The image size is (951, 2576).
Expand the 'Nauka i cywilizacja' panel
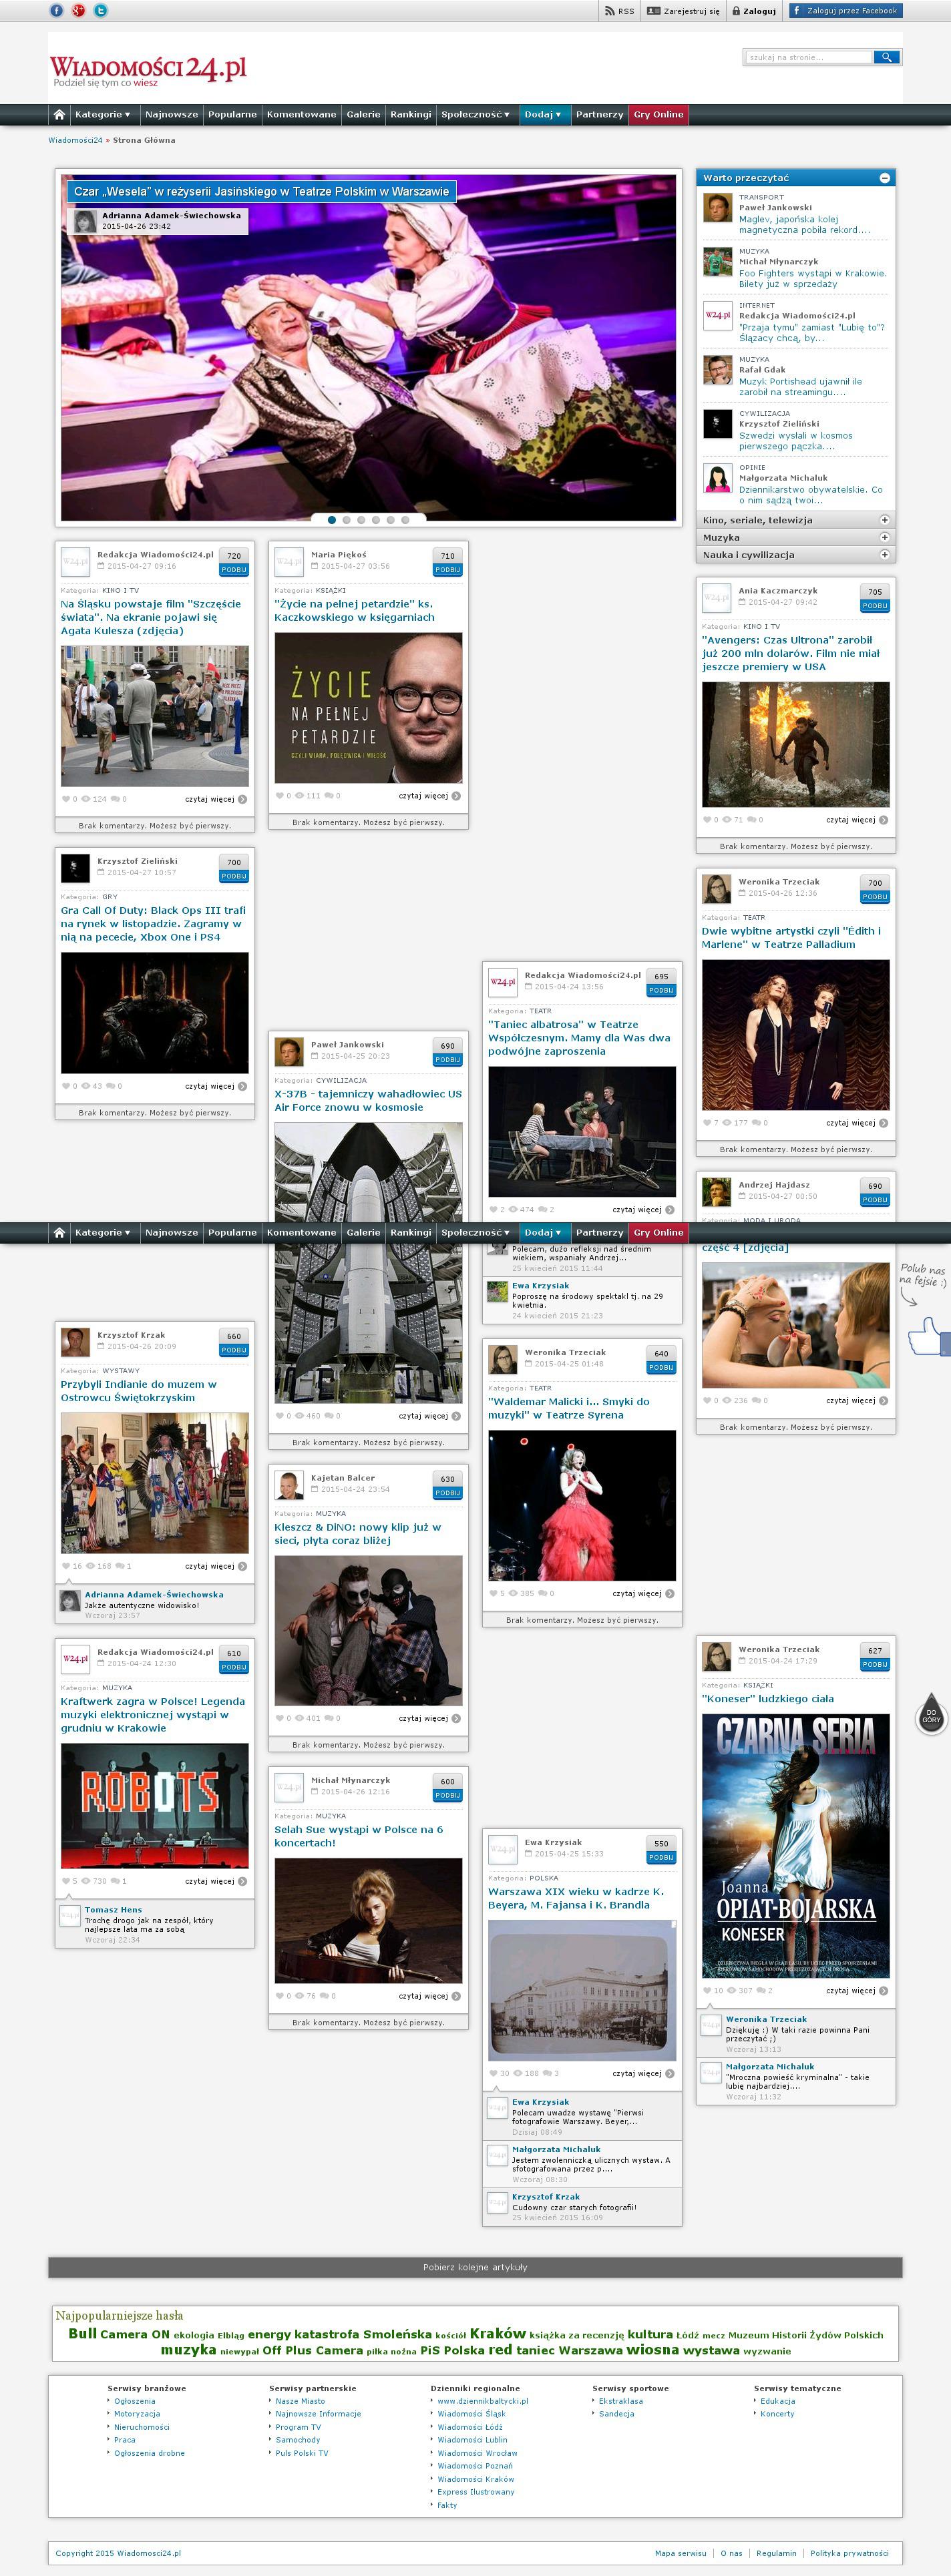884,554
